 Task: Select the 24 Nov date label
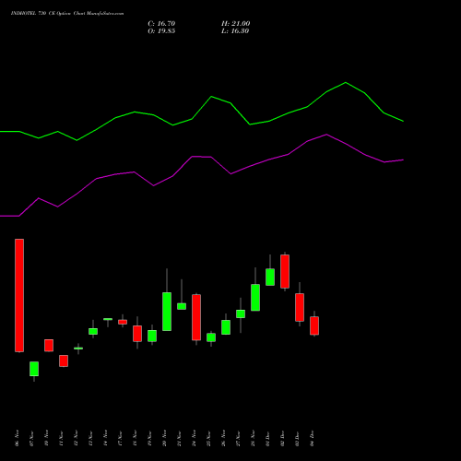point(194,438)
